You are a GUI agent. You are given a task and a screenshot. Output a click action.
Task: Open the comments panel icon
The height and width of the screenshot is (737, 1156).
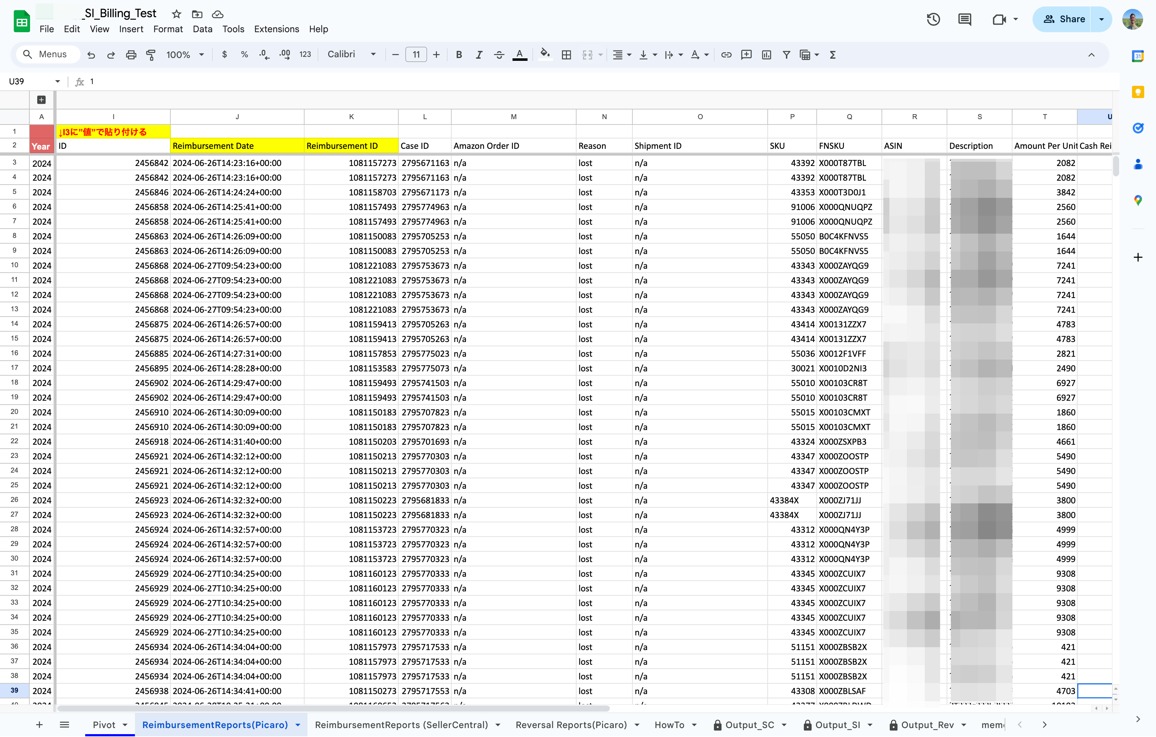(965, 19)
